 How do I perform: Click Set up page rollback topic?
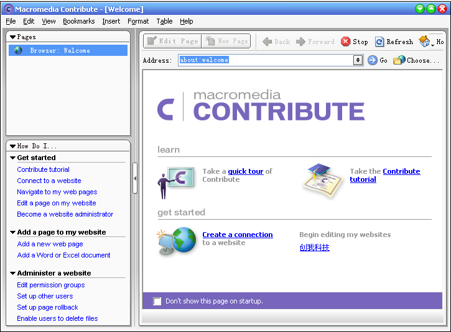click(x=47, y=307)
